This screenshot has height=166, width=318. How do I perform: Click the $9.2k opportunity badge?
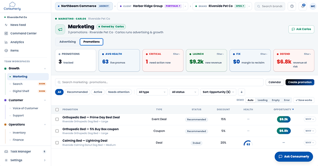pyautogui.click(x=283, y=120)
